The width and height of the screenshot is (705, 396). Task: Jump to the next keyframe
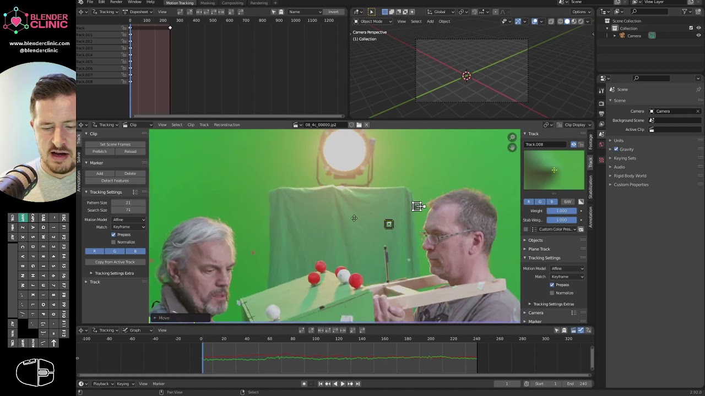[x=350, y=384]
